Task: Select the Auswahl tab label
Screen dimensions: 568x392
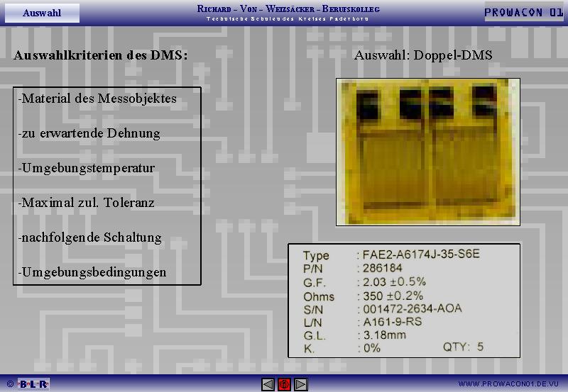Action: tap(42, 13)
